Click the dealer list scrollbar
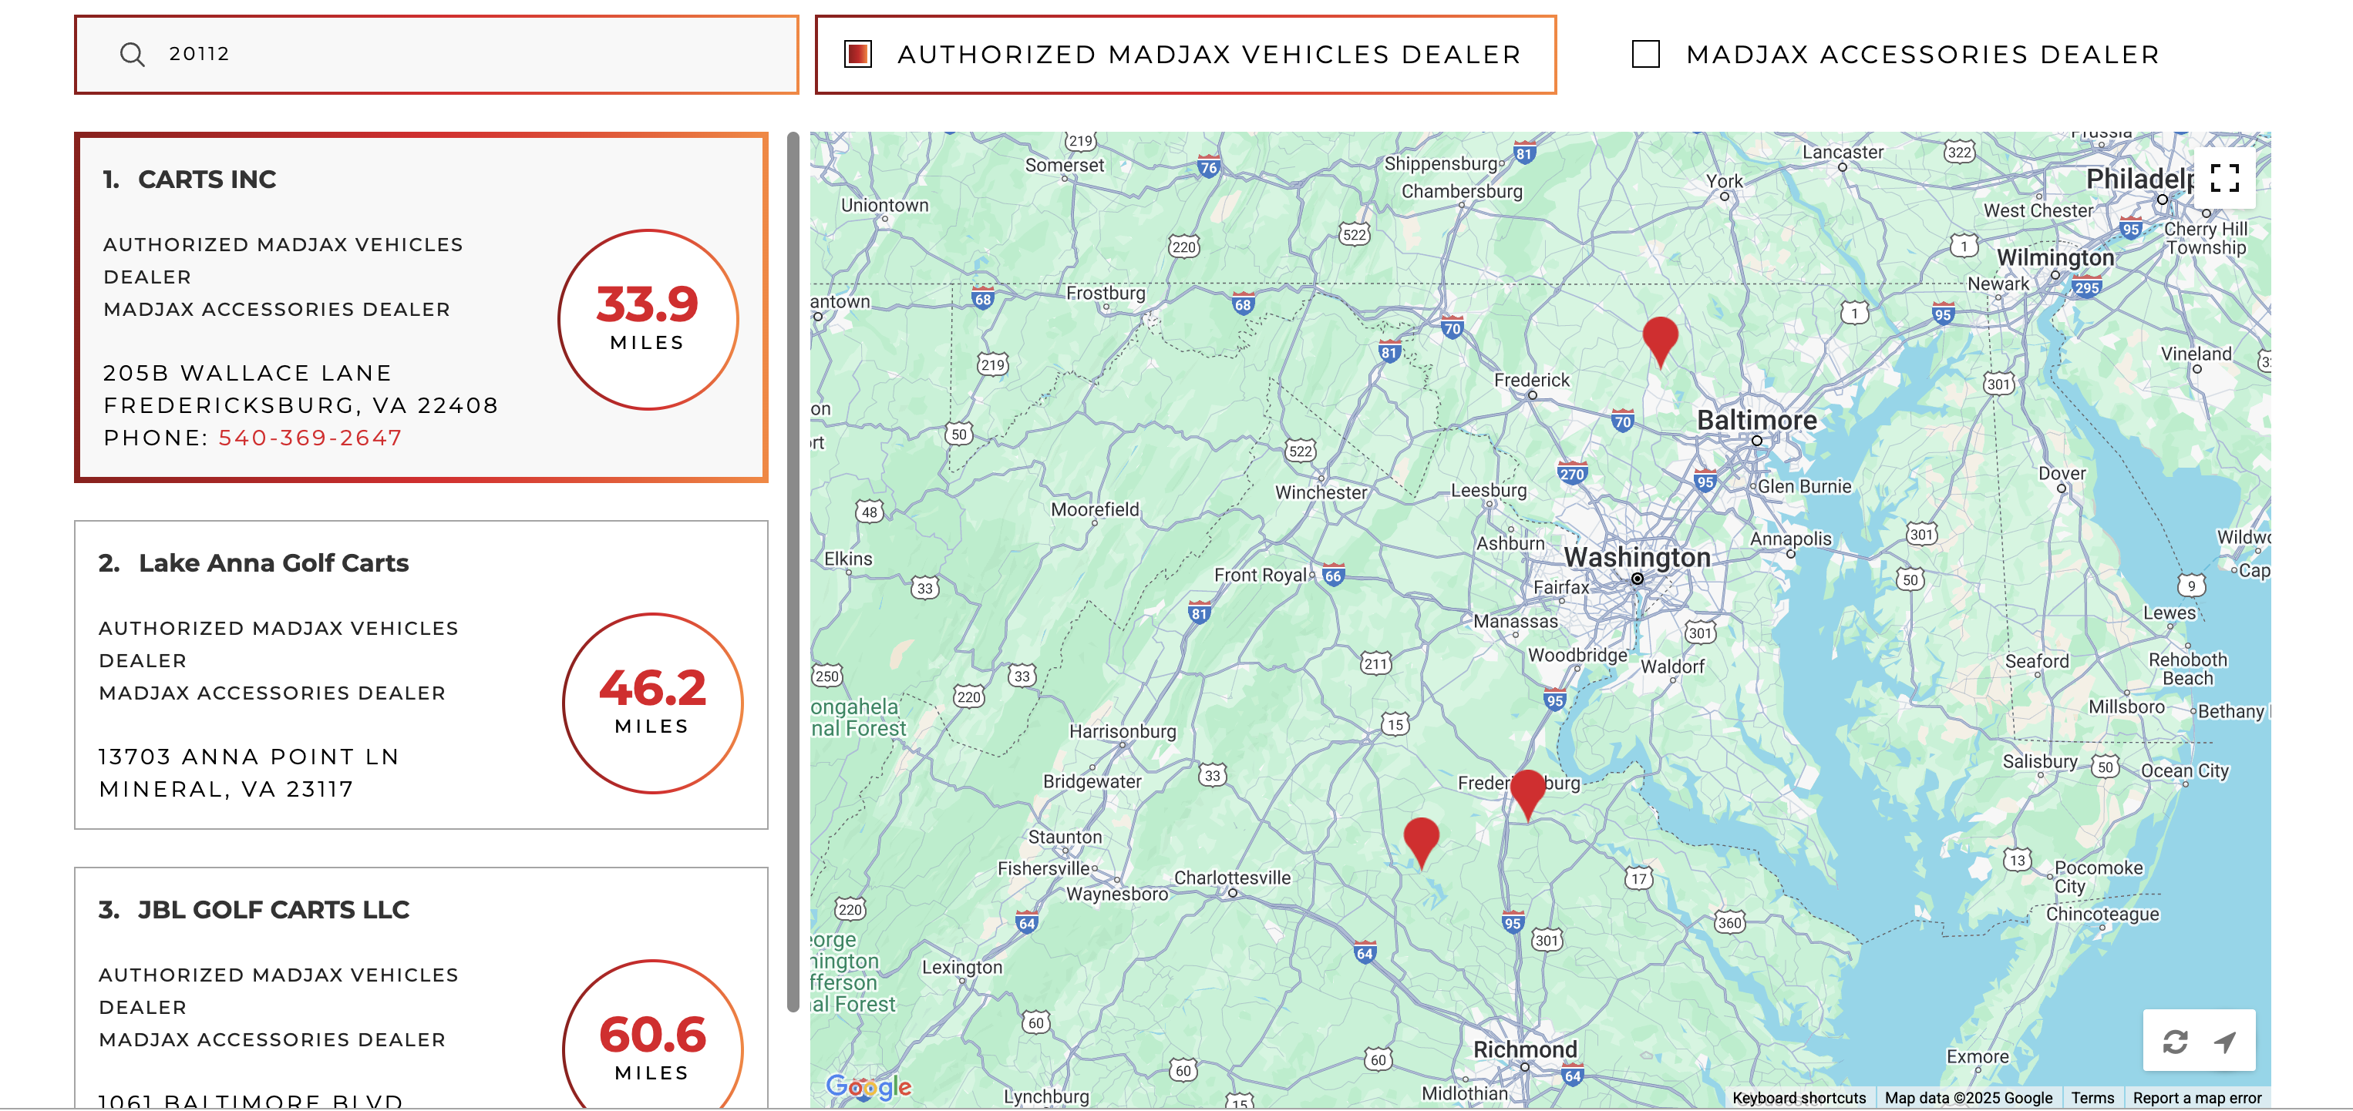The image size is (2353, 1111). [793, 572]
